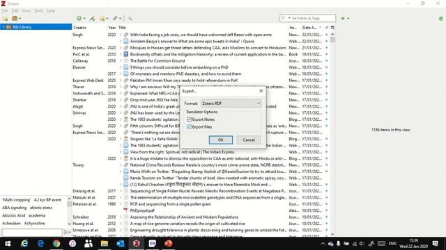Toggle the Export Notes checkbox
The image size is (446, 250).
189,119
